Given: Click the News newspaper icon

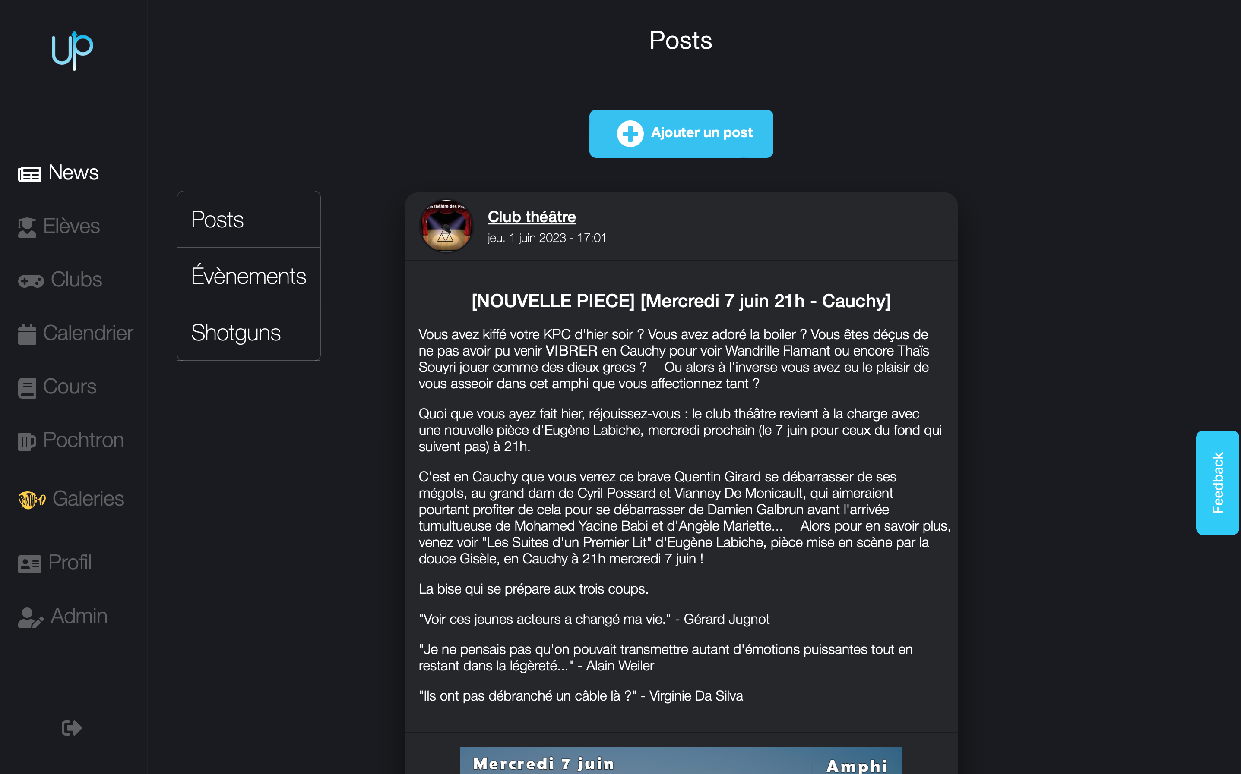Looking at the screenshot, I should tap(30, 174).
